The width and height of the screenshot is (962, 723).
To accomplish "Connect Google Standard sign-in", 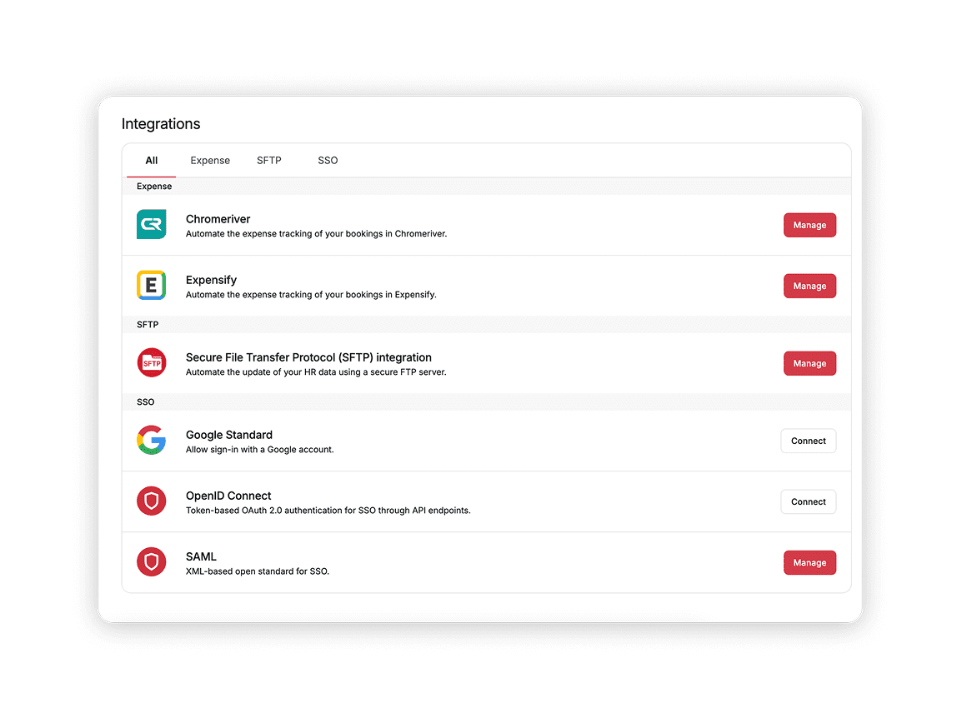I will click(x=808, y=441).
